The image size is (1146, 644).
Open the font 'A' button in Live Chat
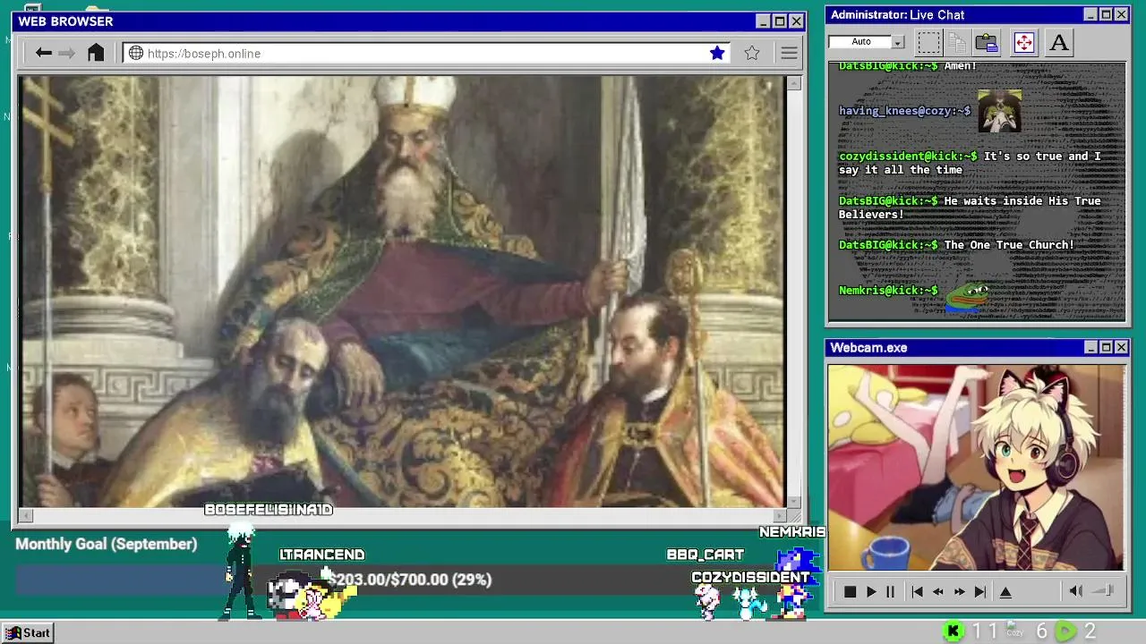(x=1059, y=42)
